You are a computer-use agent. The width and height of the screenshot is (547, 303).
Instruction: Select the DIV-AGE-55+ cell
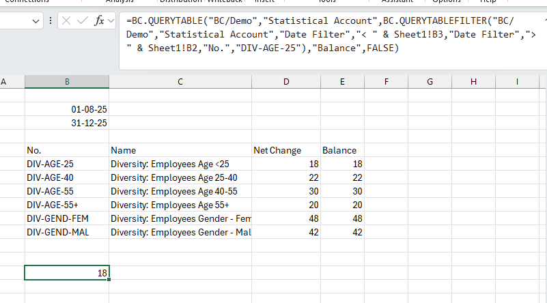[67, 205]
